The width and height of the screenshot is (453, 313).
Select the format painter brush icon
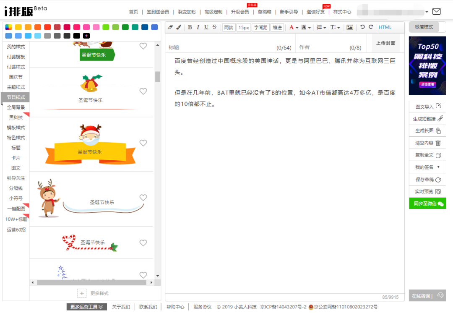point(178,27)
